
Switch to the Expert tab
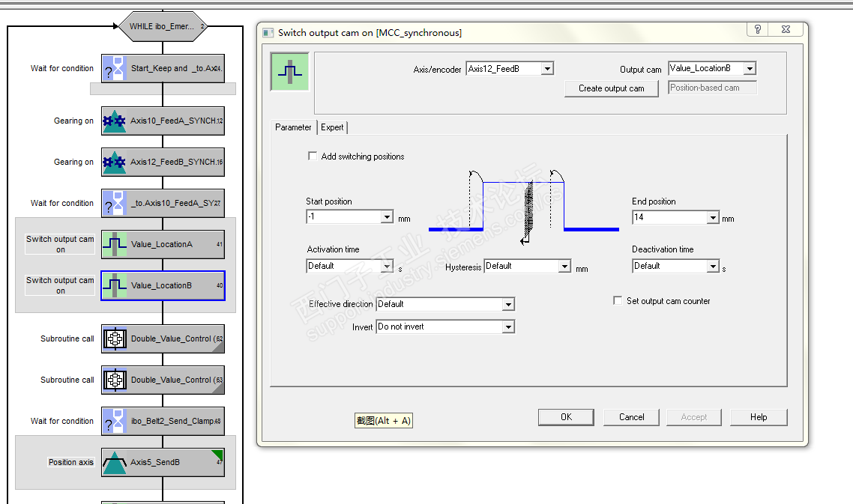[x=332, y=127]
